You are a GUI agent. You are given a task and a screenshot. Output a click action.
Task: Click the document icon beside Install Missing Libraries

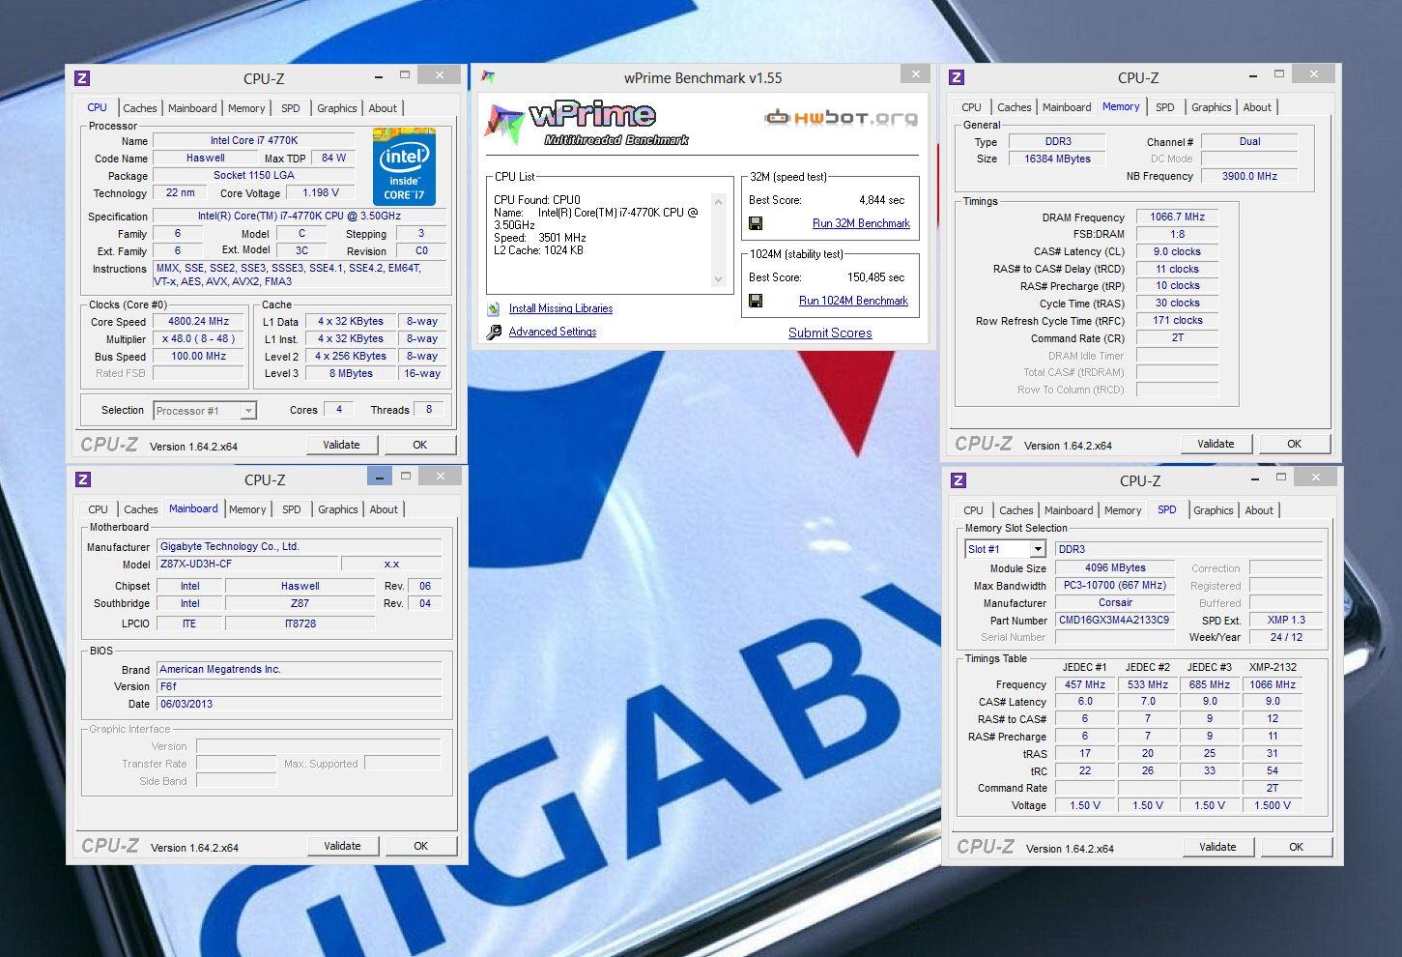click(494, 308)
